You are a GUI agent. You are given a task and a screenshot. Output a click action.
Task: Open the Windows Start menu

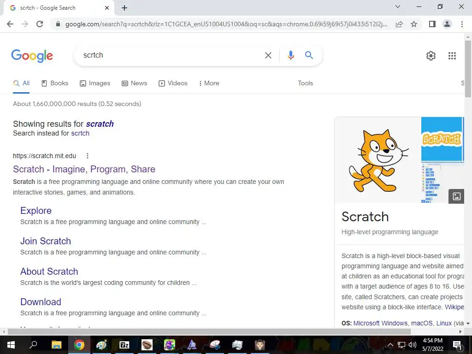pyautogui.click(x=11, y=345)
